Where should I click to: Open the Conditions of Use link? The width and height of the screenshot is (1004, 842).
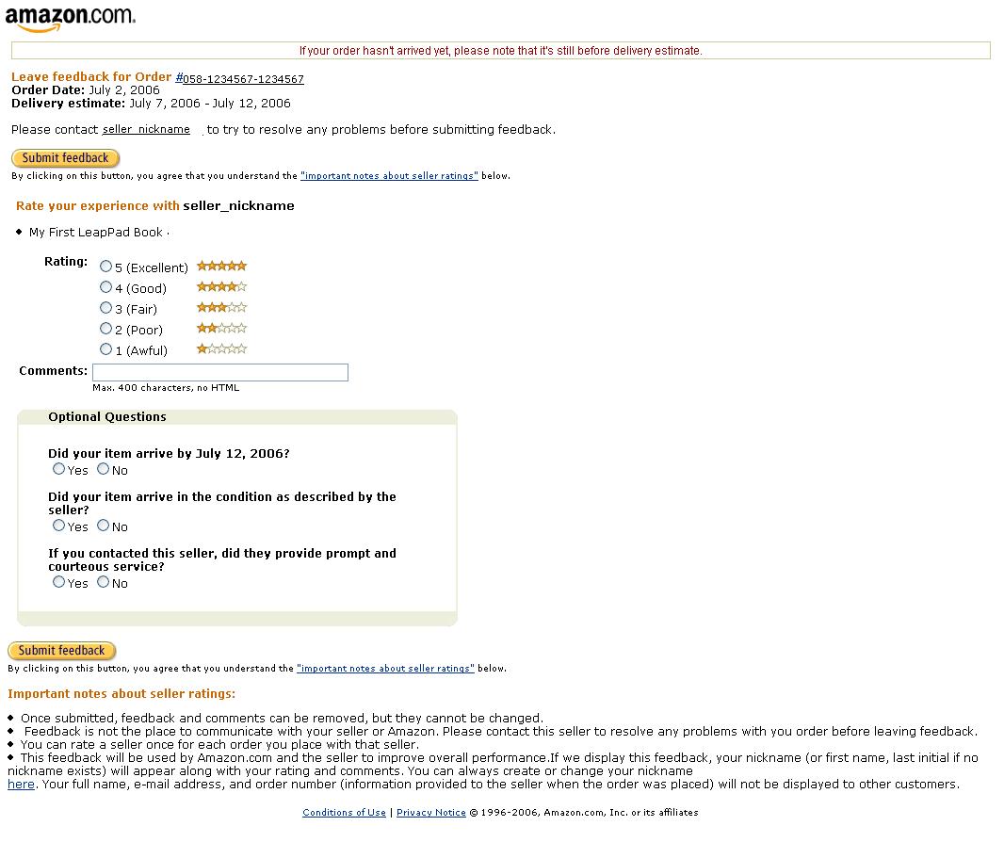344,812
